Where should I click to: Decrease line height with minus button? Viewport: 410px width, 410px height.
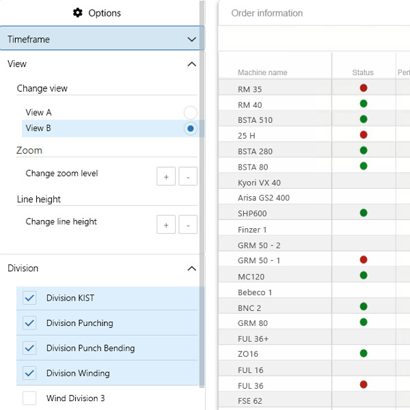pos(188,225)
